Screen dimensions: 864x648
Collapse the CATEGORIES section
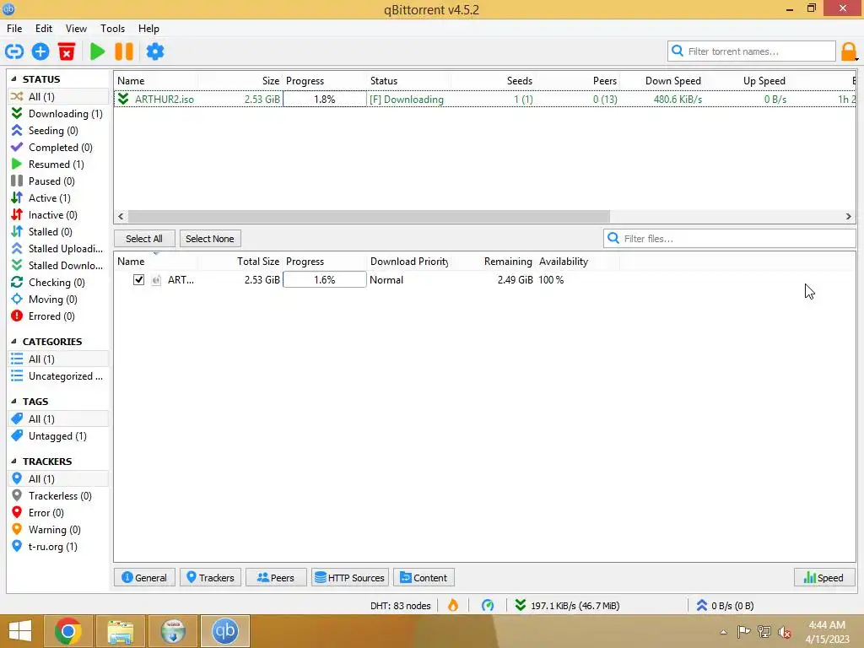coord(13,341)
